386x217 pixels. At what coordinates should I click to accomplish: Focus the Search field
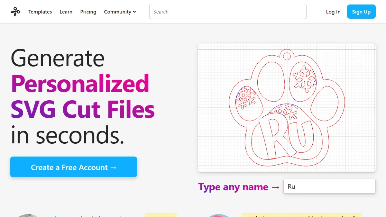tap(228, 12)
